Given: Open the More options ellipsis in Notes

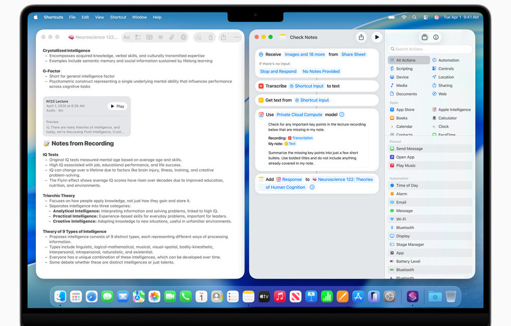Looking at the screenshot, I should [236, 37].
